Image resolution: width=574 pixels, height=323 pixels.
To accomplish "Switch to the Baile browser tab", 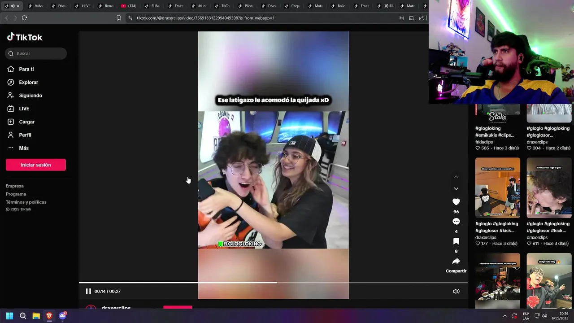I will point(339,6).
